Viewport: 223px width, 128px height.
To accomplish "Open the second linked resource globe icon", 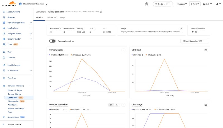I will point(196,32).
